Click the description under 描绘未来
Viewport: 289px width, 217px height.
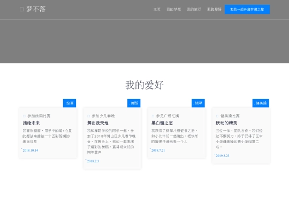(x=47, y=136)
